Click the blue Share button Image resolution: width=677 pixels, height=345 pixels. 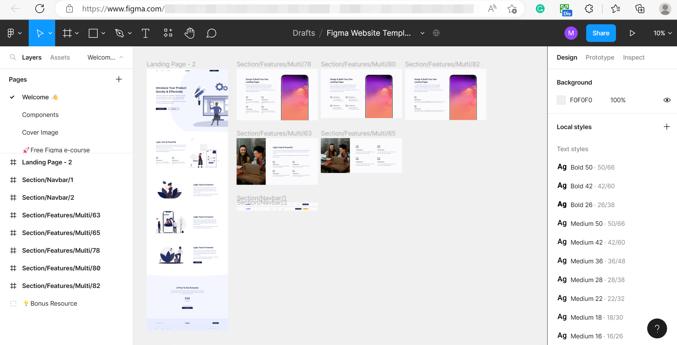(x=601, y=33)
